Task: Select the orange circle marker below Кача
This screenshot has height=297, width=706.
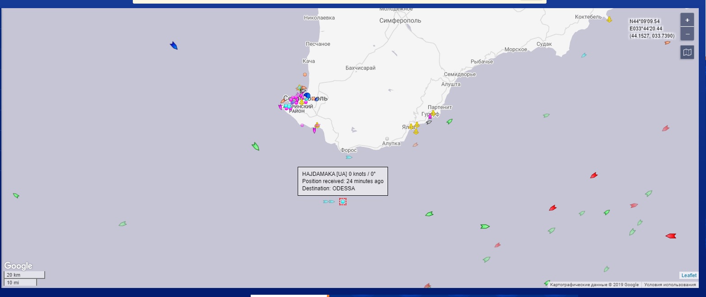Action: click(x=305, y=75)
